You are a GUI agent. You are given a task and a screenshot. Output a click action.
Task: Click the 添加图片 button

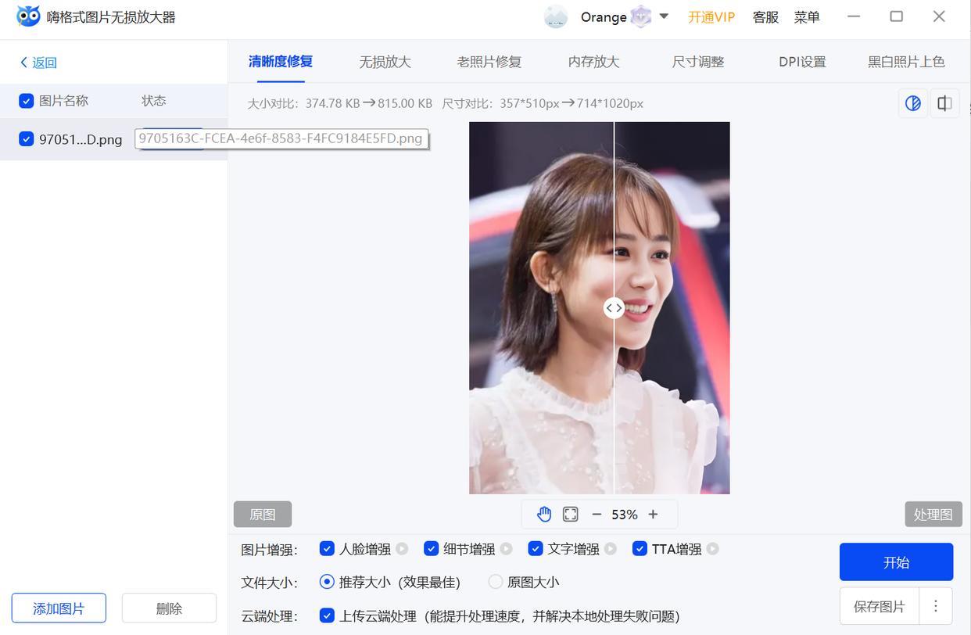(x=59, y=608)
